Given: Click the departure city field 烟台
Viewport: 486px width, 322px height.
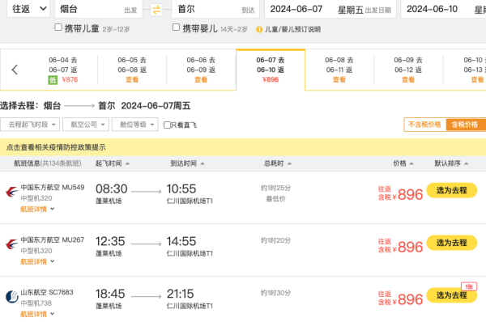Looking at the screenshot, I should coord(99,9).
